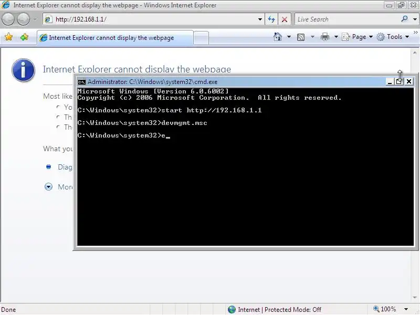The width and height of the screenshot is (420, 315).
Task: Click the Diagnose connection bullet link
Action: coord(65,167)
